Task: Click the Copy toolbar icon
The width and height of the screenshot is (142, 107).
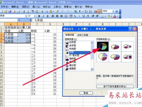Action: click(x=46, y=11)
